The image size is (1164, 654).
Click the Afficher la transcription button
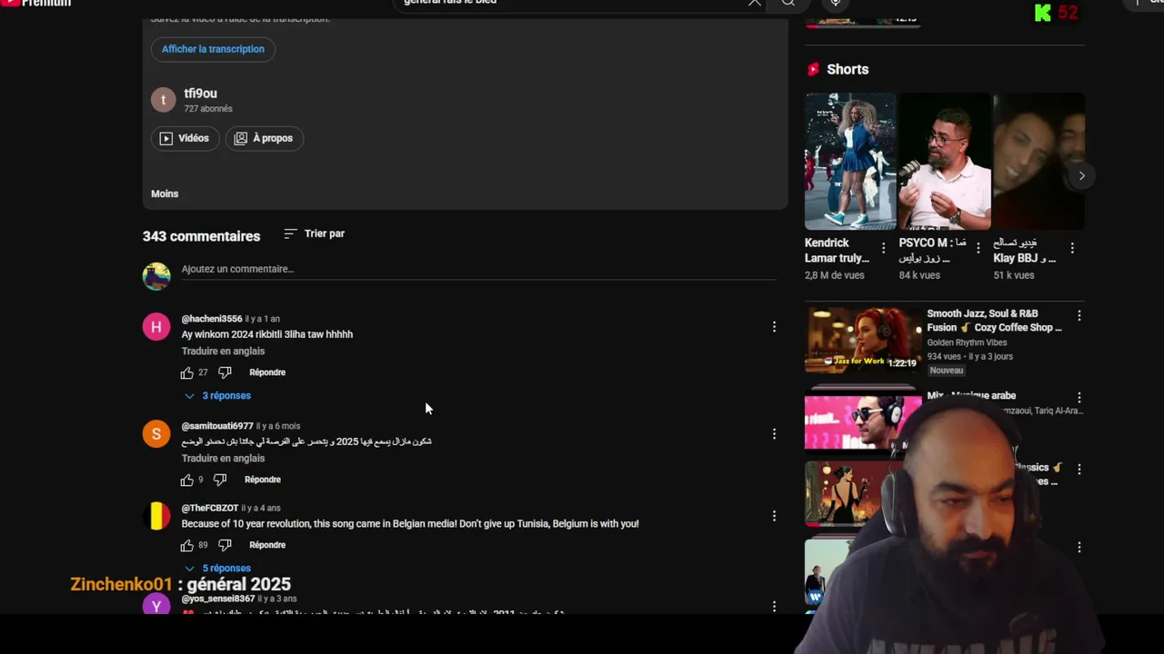click(x=213, y=49)
